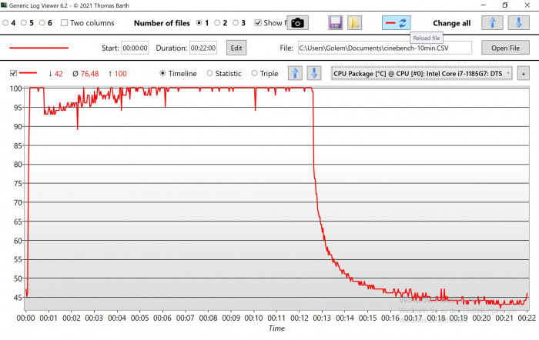Viewport: 539px width, 340px height.
Task: Open the CPU Package sensor dropdown
Action: [x=422, y=74]
